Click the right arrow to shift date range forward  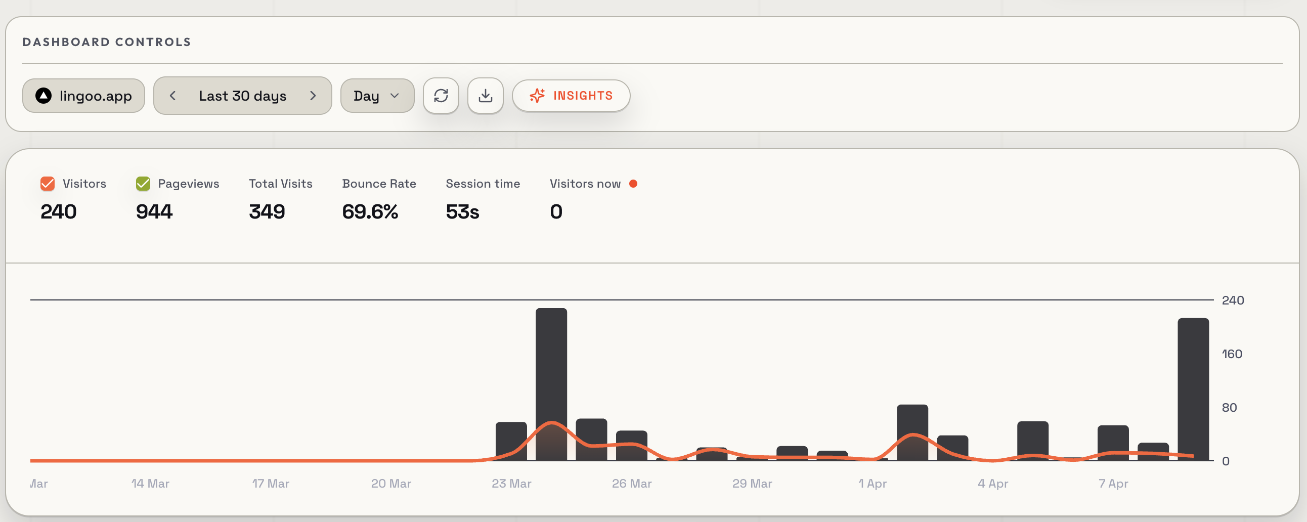(x=313, y=96)
